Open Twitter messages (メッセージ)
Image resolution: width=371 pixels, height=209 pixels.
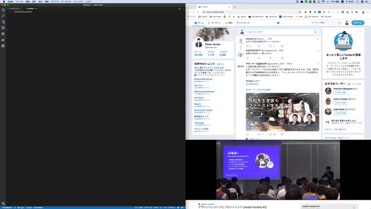tap(243, 23)
